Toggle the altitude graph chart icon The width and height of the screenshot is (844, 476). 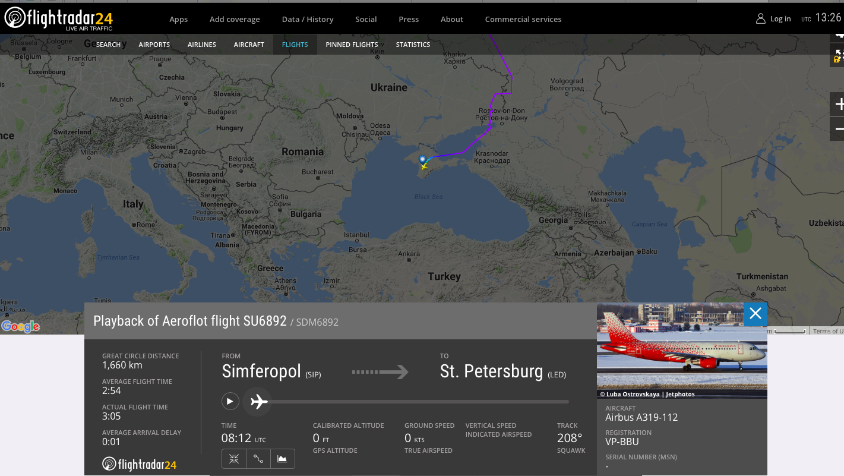[283, 459]
